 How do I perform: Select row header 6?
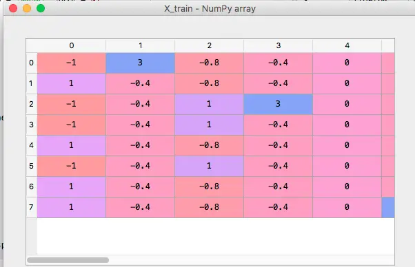[32, 186]
